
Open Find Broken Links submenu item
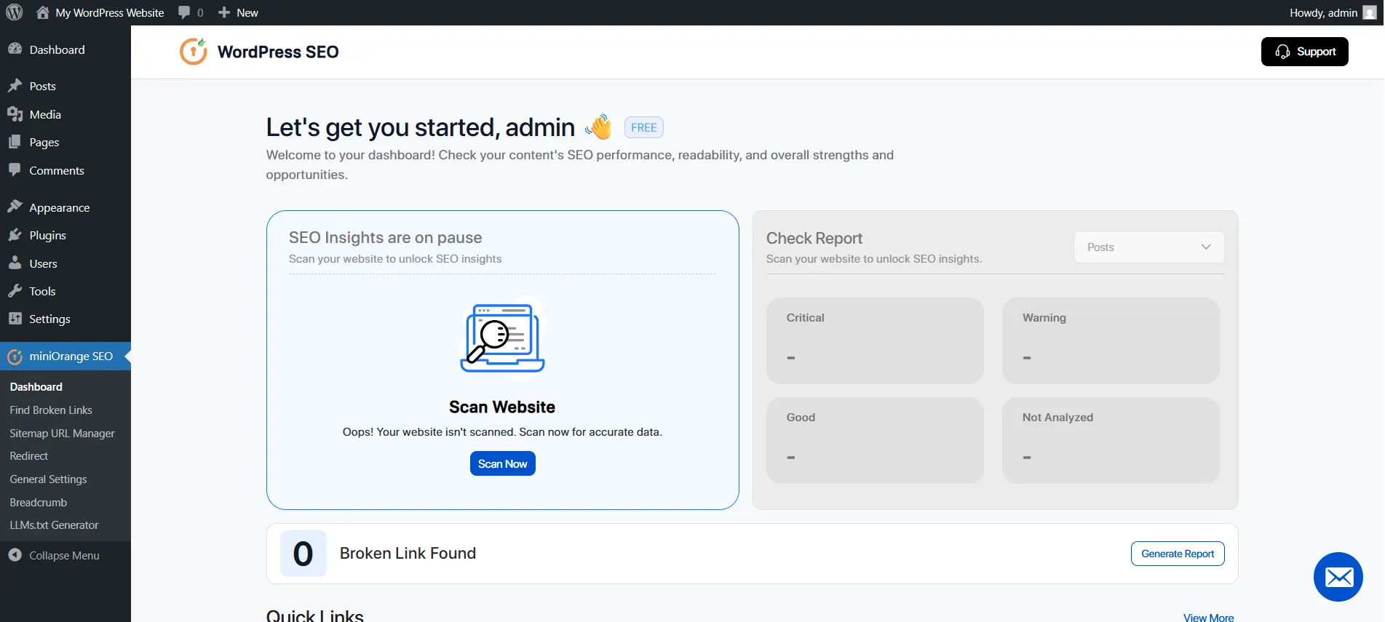pos(51,410)
